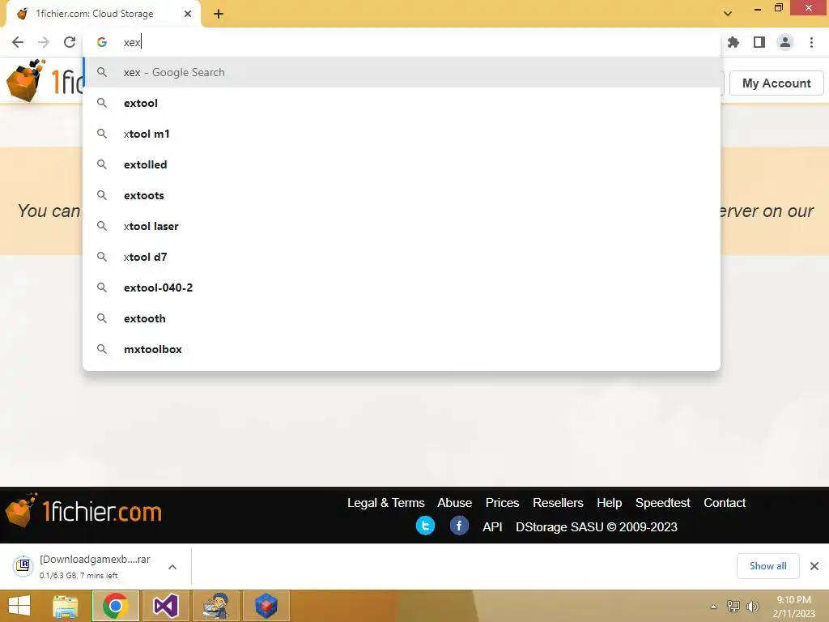The image size is (829, 622).
Task: Open a new browser tab
Action: tap(219, 14)
